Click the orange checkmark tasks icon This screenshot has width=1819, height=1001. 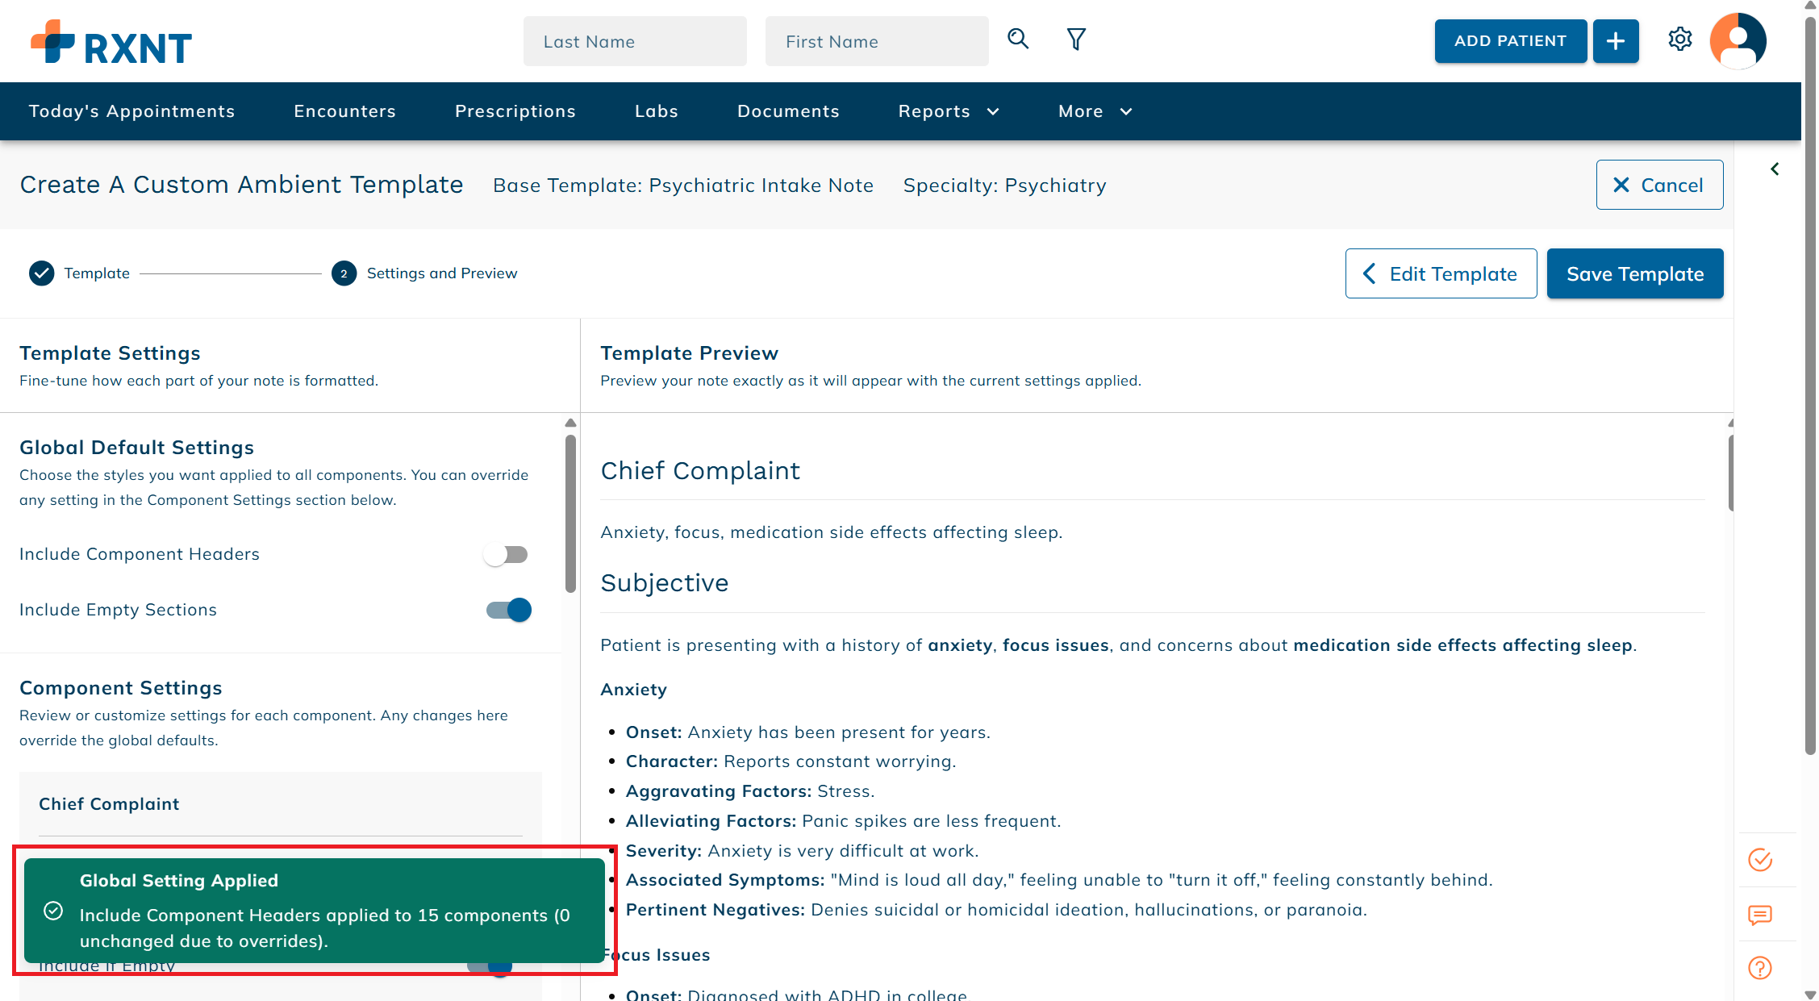click(1759, 860)
